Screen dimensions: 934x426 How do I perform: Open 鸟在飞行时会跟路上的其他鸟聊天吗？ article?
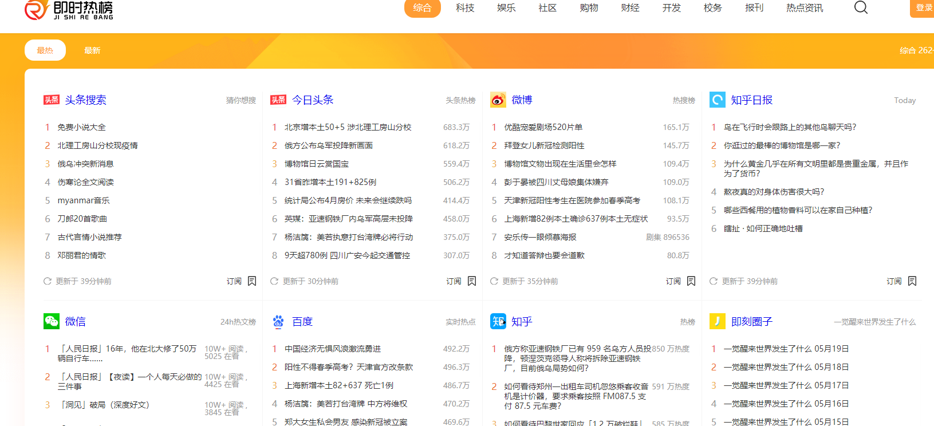(x=790, y=127)
